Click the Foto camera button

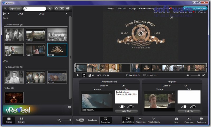point(176,120)
